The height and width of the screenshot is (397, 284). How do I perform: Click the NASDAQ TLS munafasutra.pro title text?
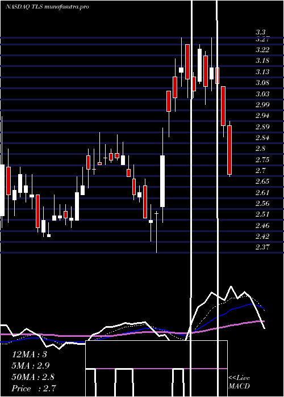(x=47, y=7)
